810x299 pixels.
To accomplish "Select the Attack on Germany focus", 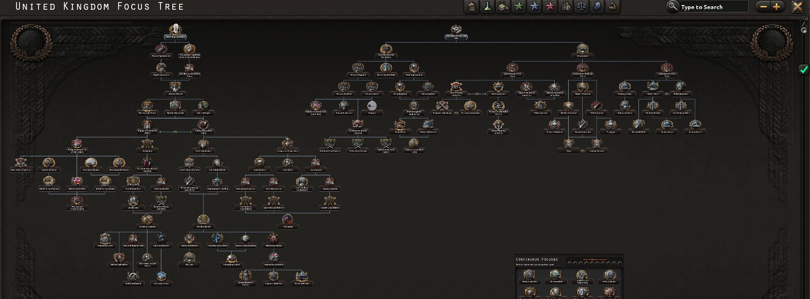I will point(147,222).
